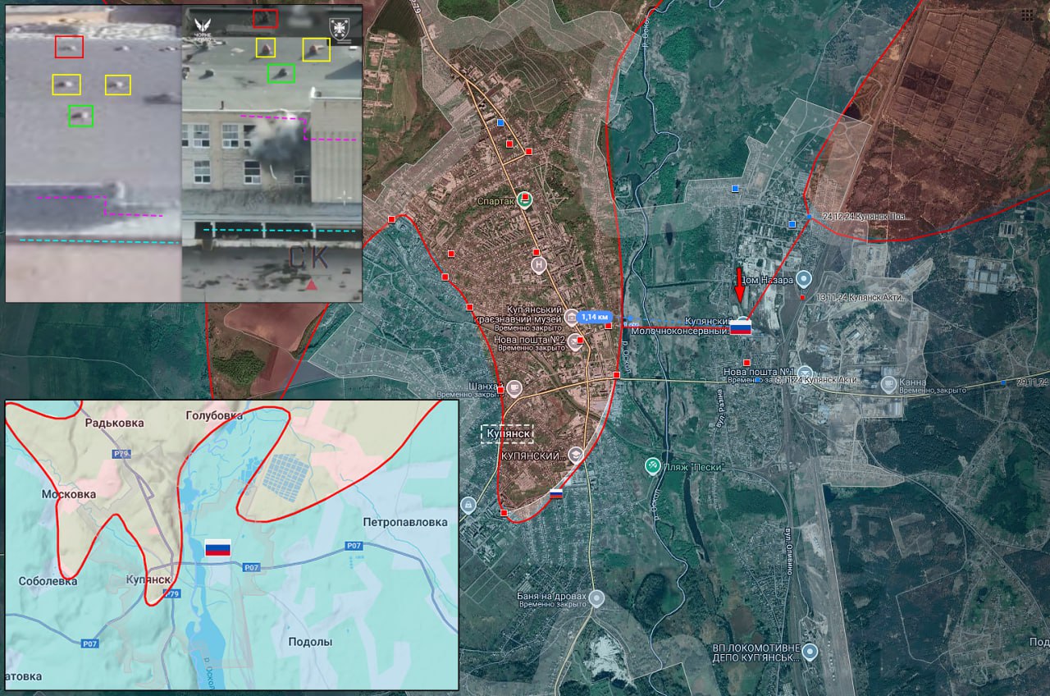Image resolution: width=1050 pixels, height=696 pixels.
Task: Click the КУПЯНСКИЙ graduation cap school icon
Action: (576, 455)
